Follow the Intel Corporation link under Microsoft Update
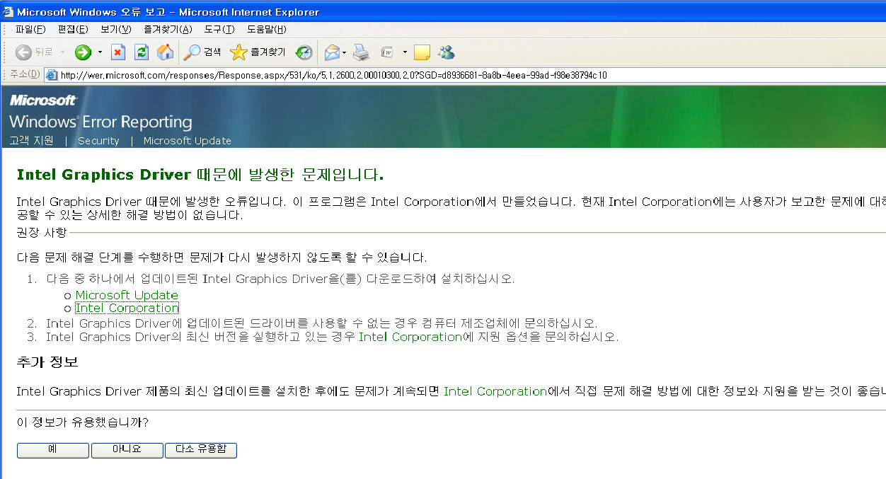This screenshot has width=886, height=479. pos(127,308)
